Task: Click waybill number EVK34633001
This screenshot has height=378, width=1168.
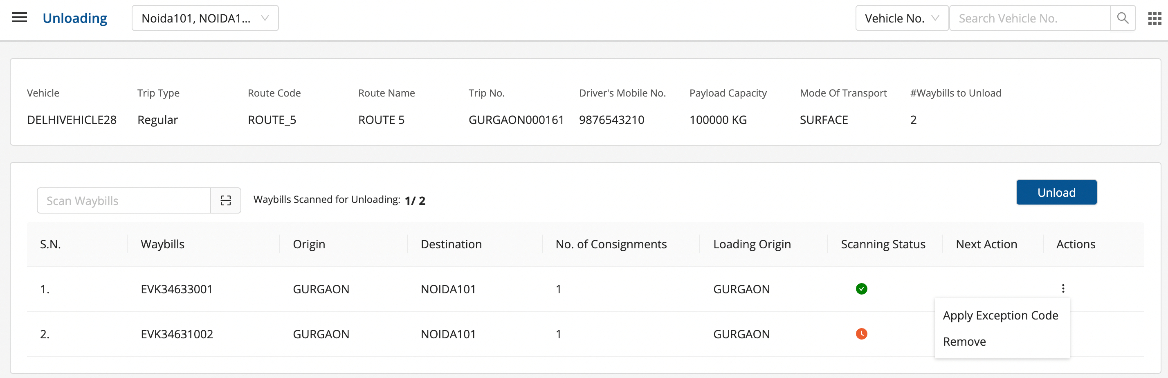Action: 177,290
